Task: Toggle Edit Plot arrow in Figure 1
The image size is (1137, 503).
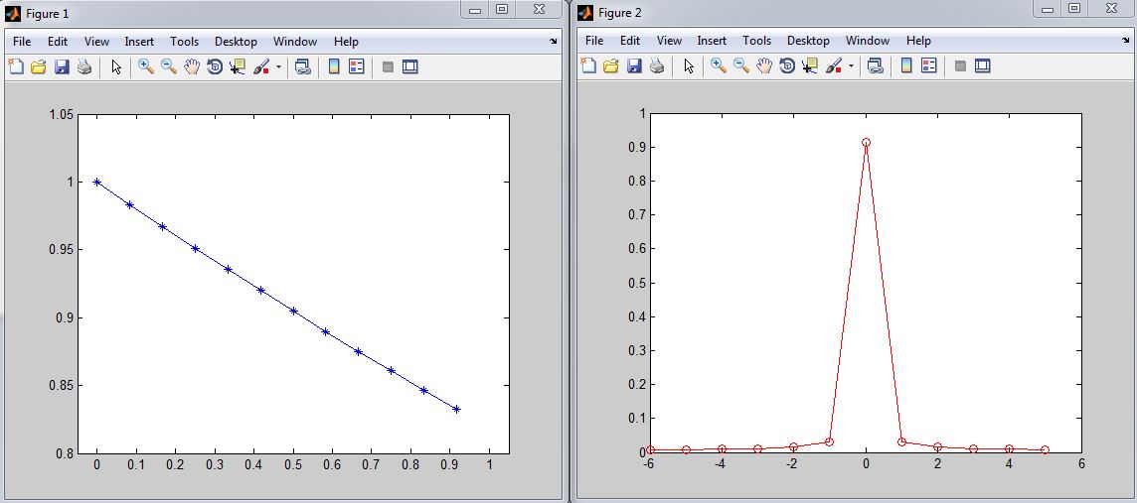Action: point(116,66)
